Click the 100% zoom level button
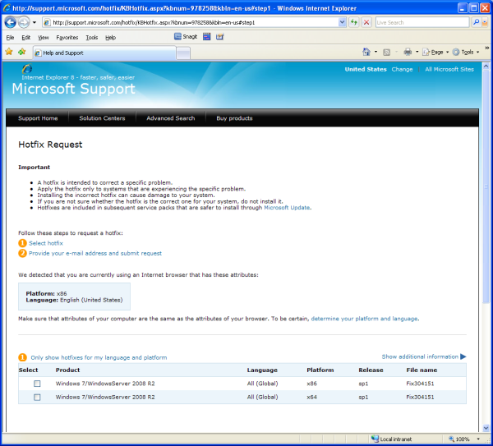This screenshot has width=493, height=446. (x=459, y=439)
